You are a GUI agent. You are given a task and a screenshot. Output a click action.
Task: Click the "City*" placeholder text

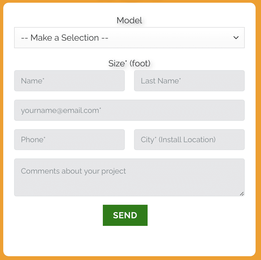pyautogui.click(x=148, y=139)
